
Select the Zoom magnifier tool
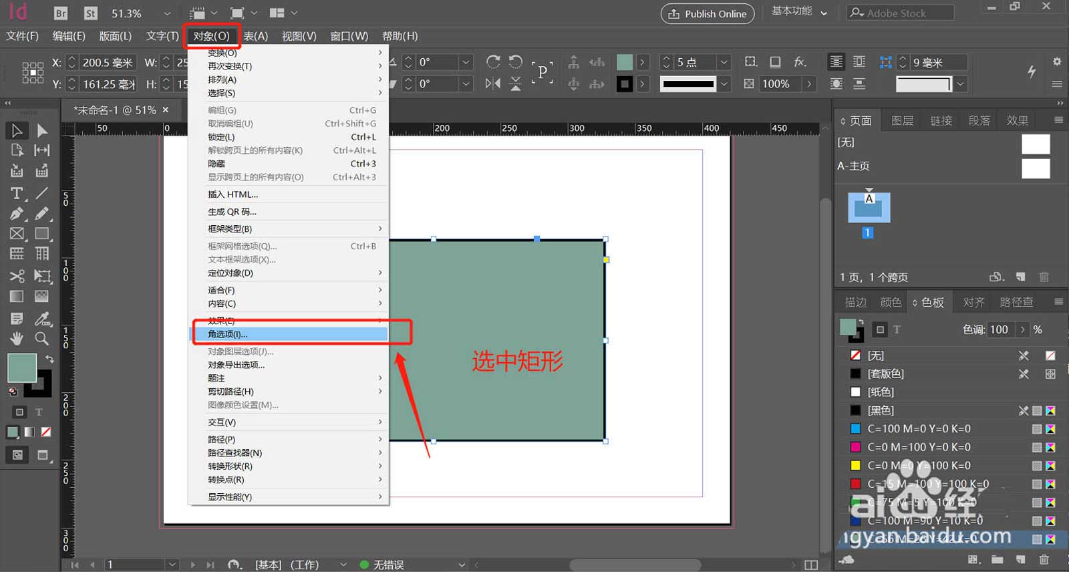click(42, 339)
